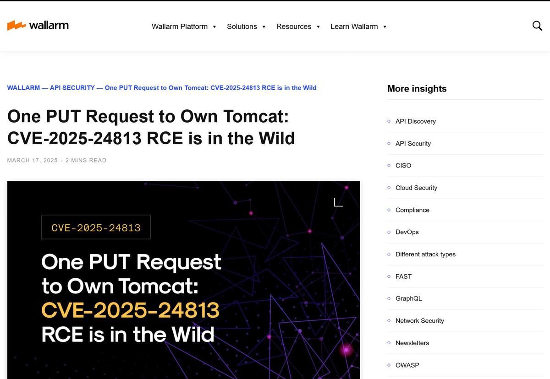550x379 pixels.
Task: Expand the Resources dropdown arrow
Action: point(318,27)
